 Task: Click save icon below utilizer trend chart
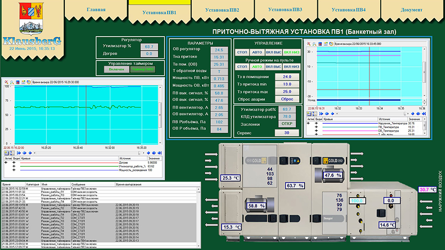pos(6,153)
